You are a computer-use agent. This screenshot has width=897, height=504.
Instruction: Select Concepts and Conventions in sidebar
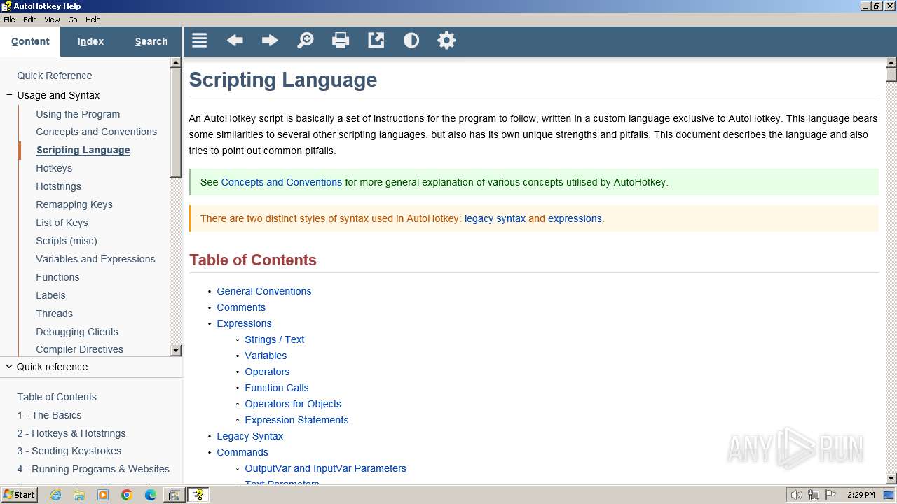pos(97,132)
